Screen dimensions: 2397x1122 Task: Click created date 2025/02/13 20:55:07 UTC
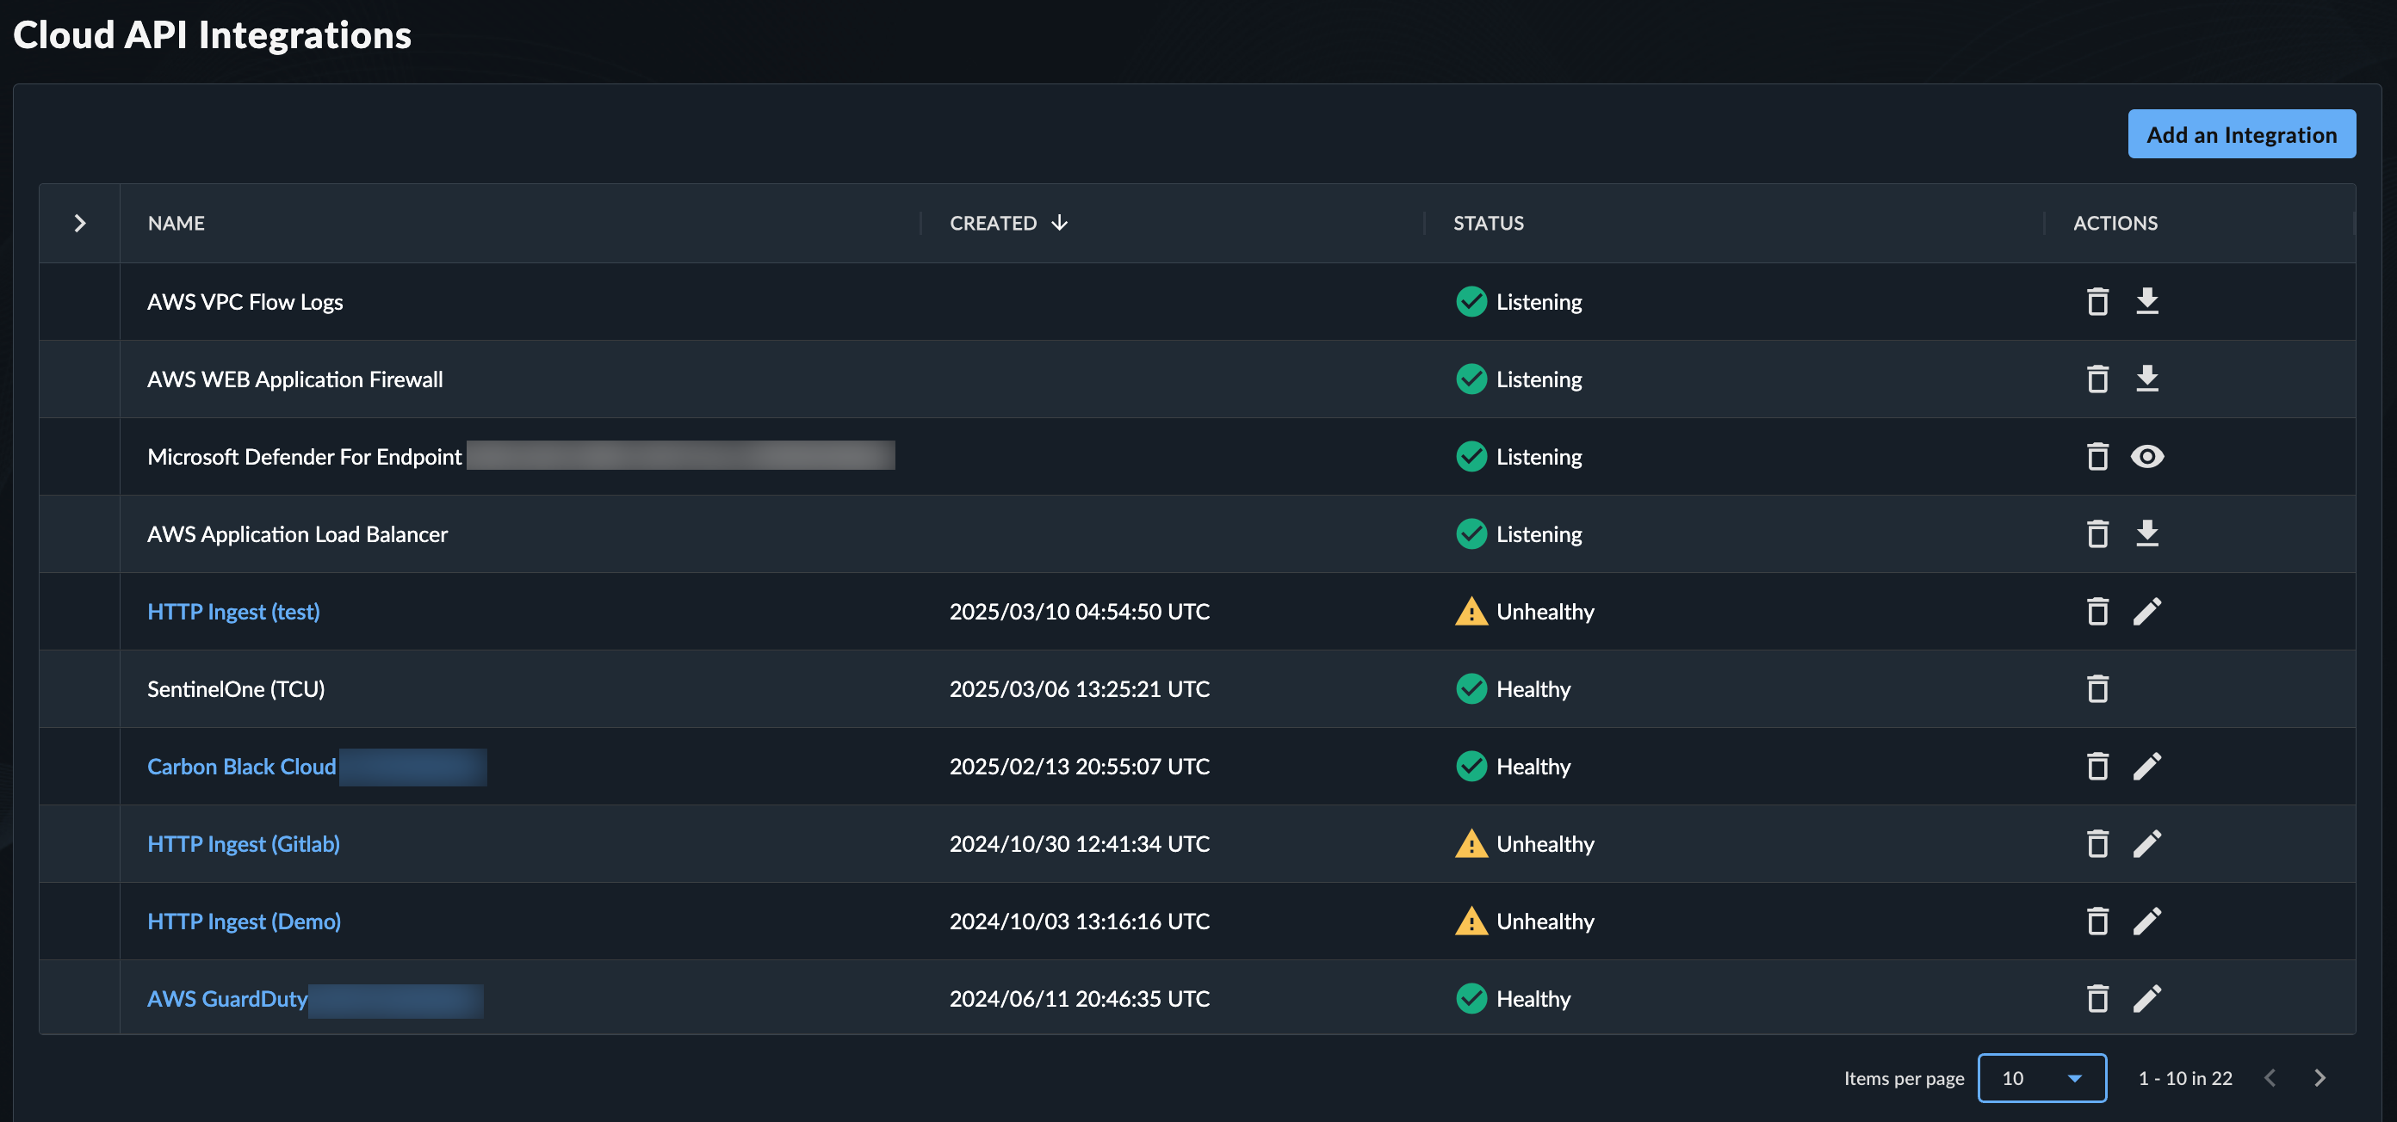click(1080, 767)
